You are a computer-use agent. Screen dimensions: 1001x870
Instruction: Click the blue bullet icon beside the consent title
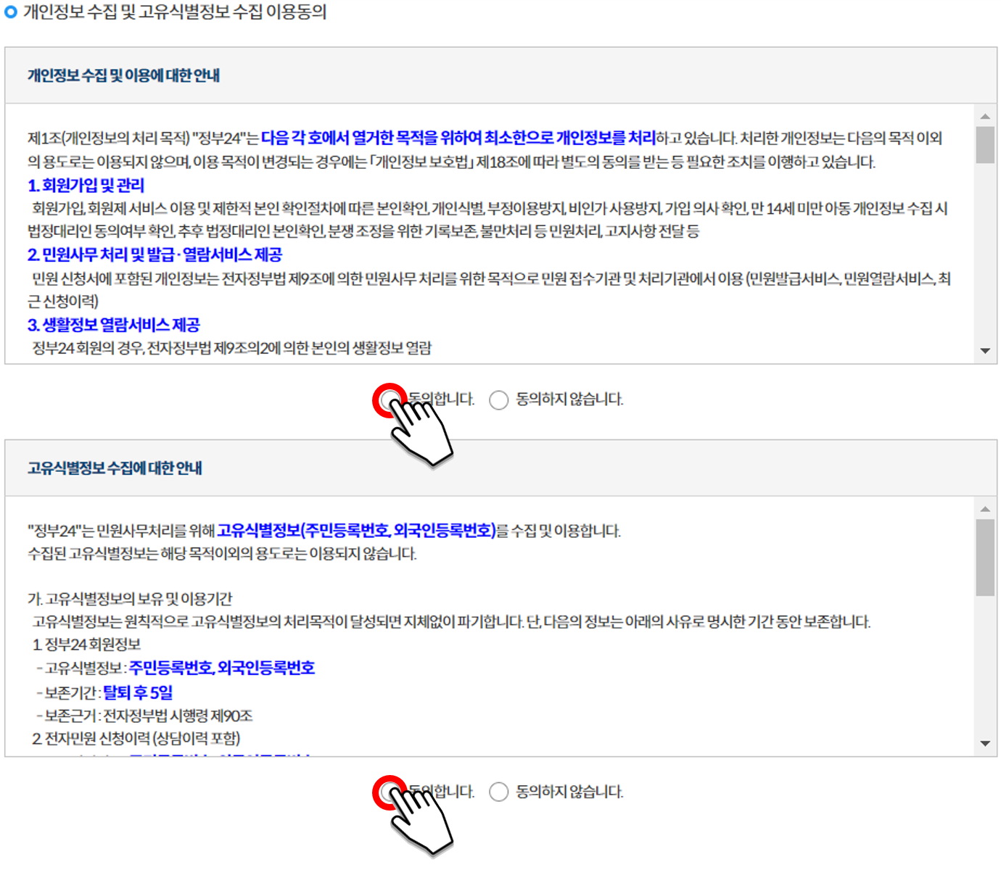click(10, 12)
